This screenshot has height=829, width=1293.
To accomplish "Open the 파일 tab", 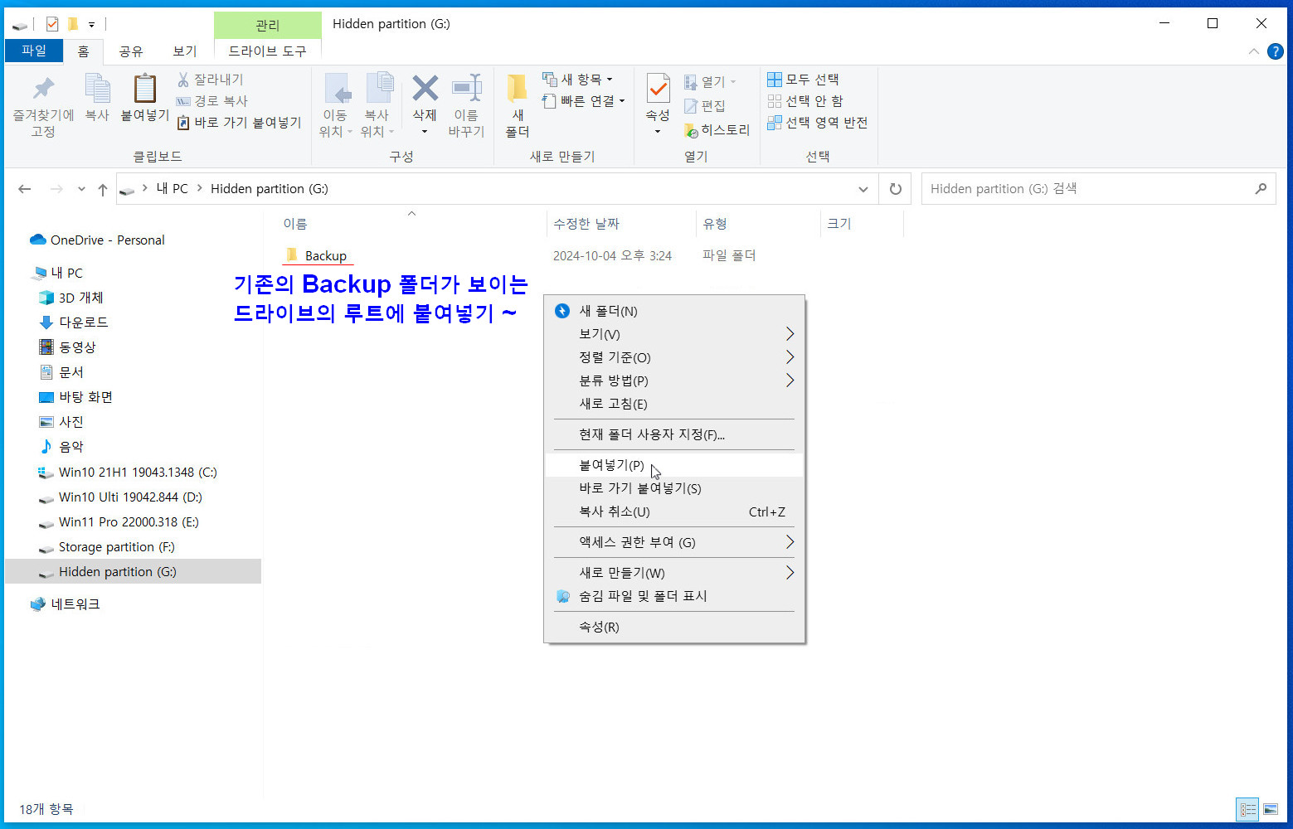I will pos(34,51).
